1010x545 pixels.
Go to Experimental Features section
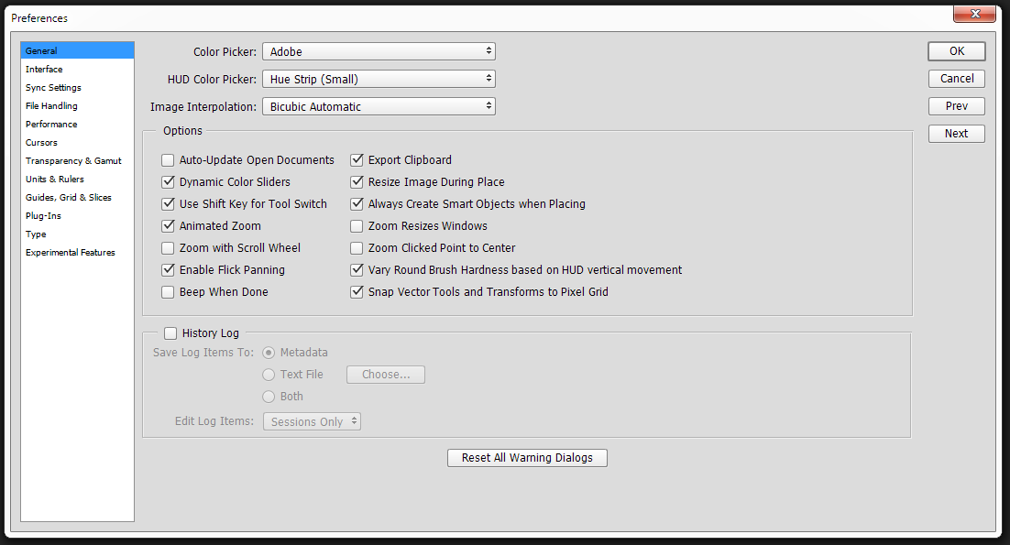[71, 253]
